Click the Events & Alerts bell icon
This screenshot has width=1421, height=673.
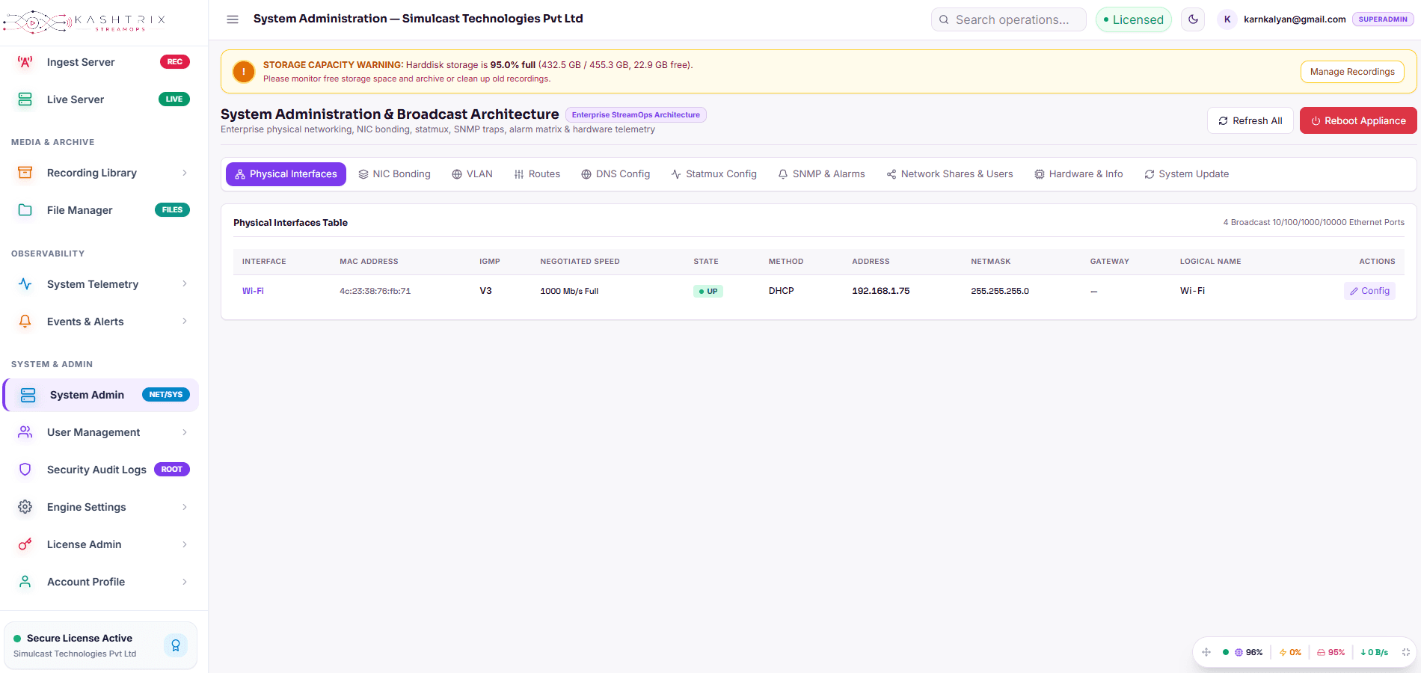click(25, 322)
